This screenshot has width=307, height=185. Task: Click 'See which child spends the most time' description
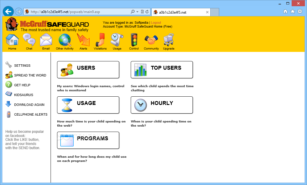(x=162, y=88)
